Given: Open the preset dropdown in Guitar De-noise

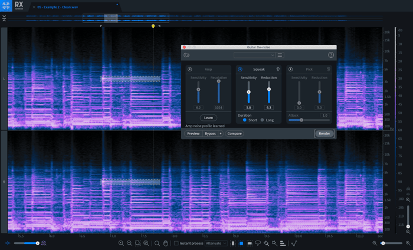Looking at the screenshot, I should click(254, 55).
